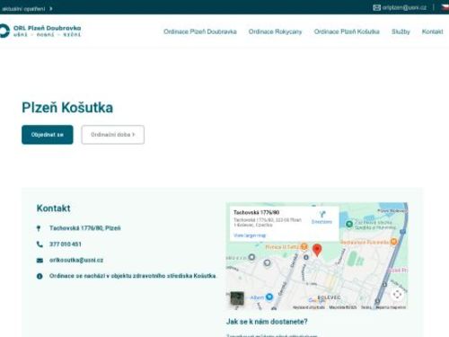Open Ordinace Rokycany menu item

[275, 31]
